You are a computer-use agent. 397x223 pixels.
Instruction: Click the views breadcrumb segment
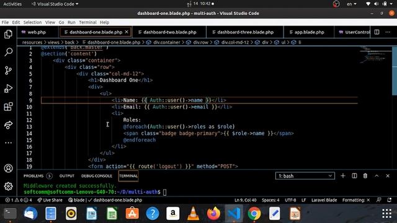[53, 42]
